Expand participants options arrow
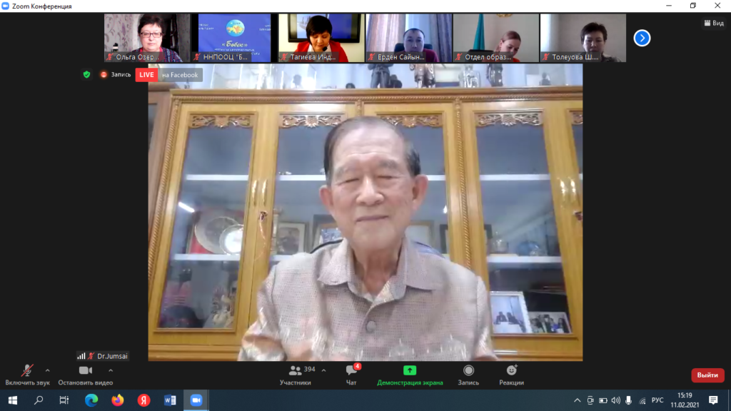The height and width of the screenshot is (411, 731). 323,370
